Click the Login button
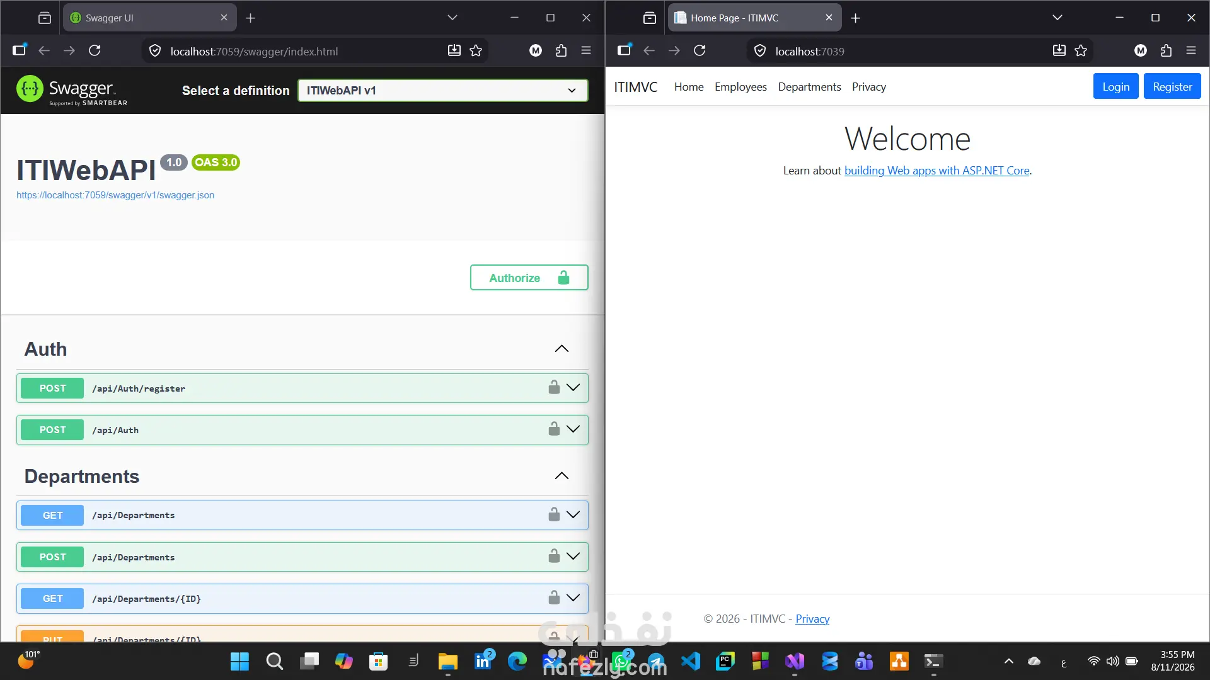Image resolution: width=1210 pixels, height=680 pixels. point(1115,86)
